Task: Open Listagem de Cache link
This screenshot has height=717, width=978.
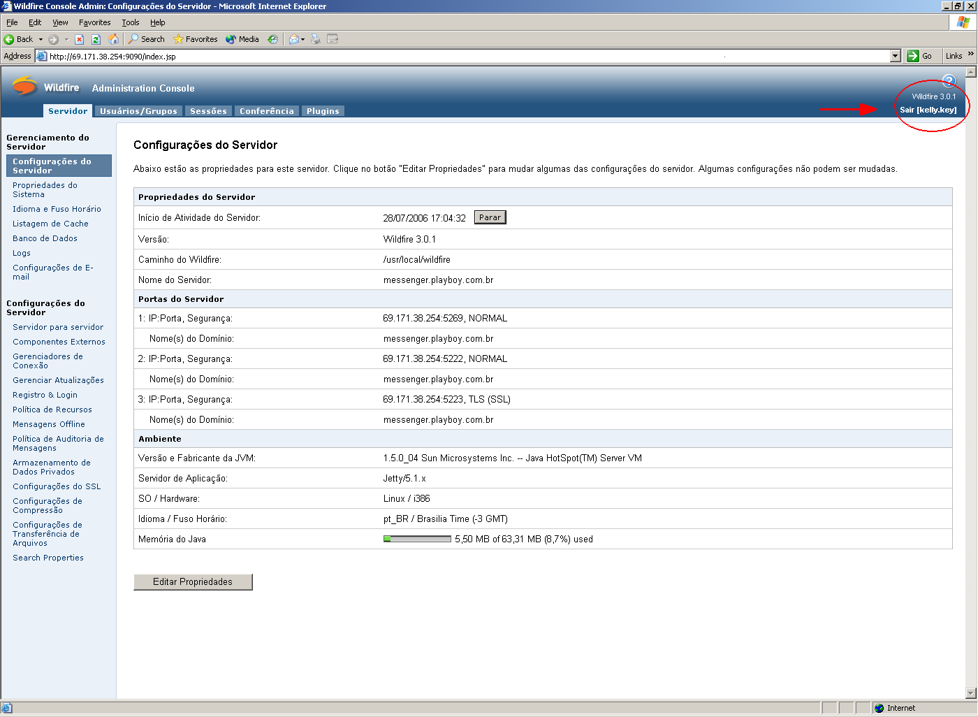Action: 50,224
